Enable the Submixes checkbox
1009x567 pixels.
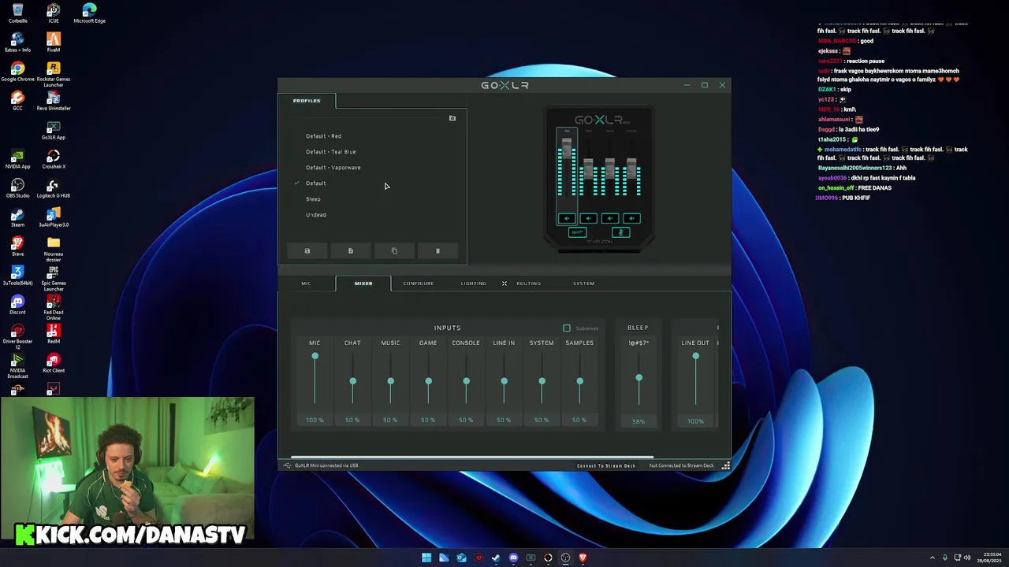tap(567, 328)
